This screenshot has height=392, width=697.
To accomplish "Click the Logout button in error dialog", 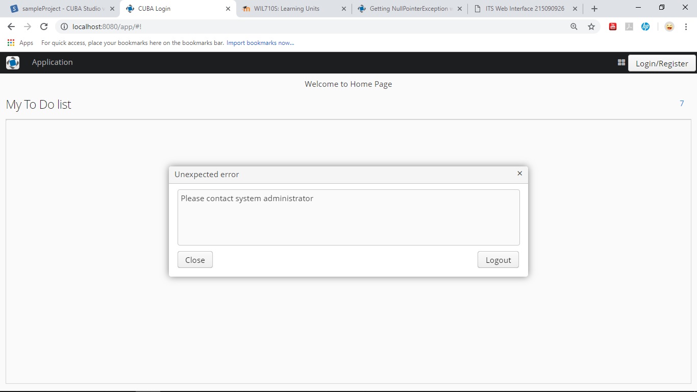I will 498,260.
